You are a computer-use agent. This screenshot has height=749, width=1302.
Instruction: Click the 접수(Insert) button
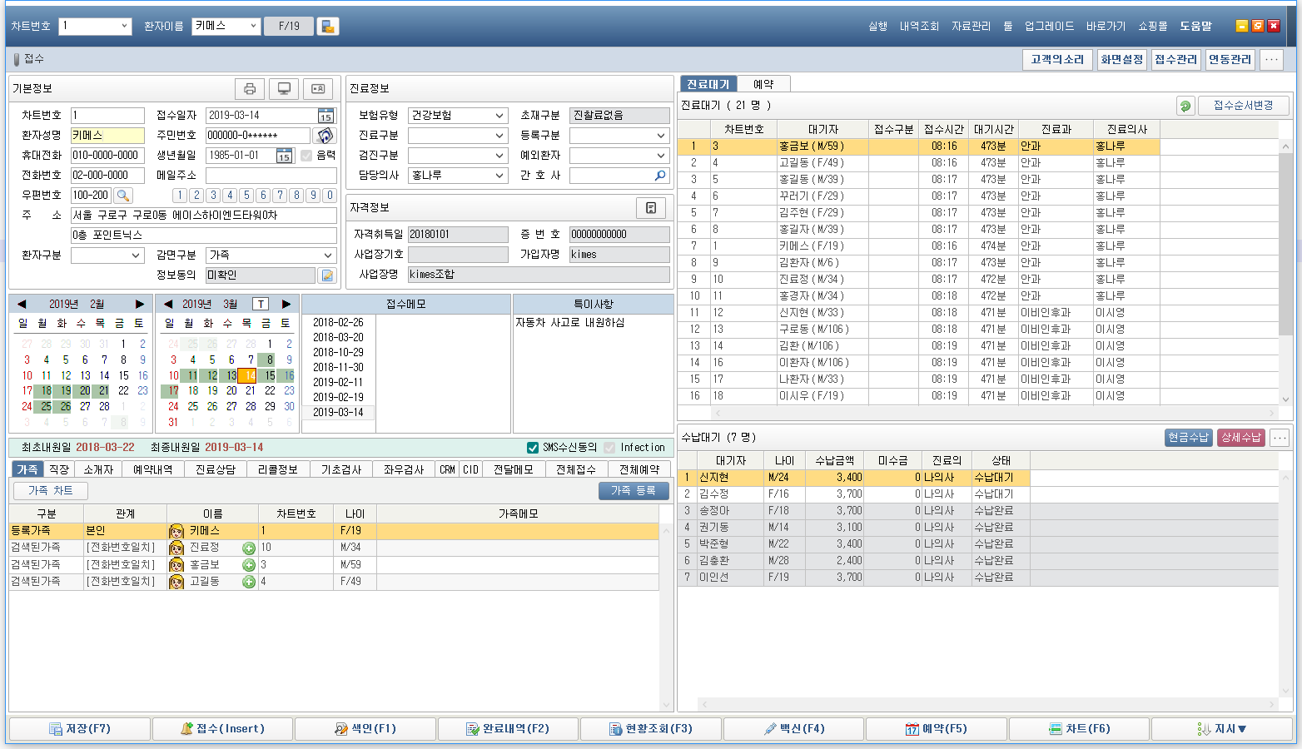(x=222, y=729)
